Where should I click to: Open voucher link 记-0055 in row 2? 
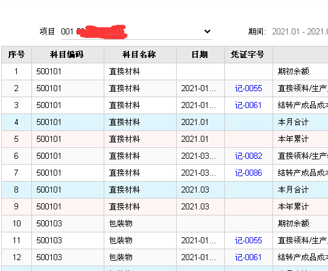[x=248, y=88]
